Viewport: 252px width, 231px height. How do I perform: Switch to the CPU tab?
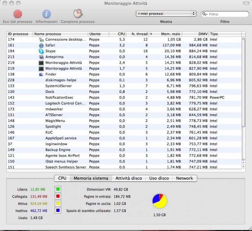point(62,178)
